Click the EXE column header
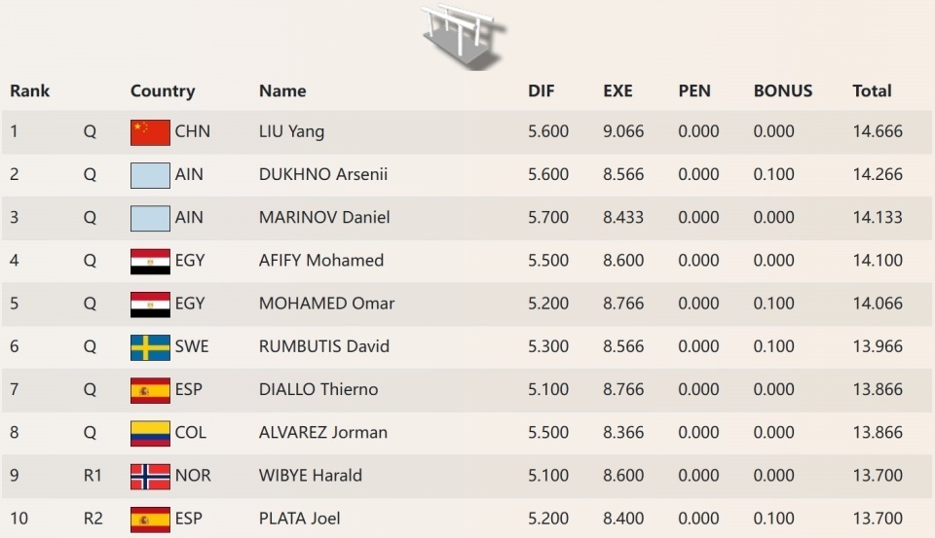Image resolution: width=935 pixels, height=538 pixels. (617, 91)
